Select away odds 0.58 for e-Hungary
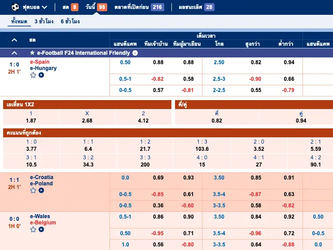This screenshot has width=333, height=250. pyautogui.click(x=188, y=79)
